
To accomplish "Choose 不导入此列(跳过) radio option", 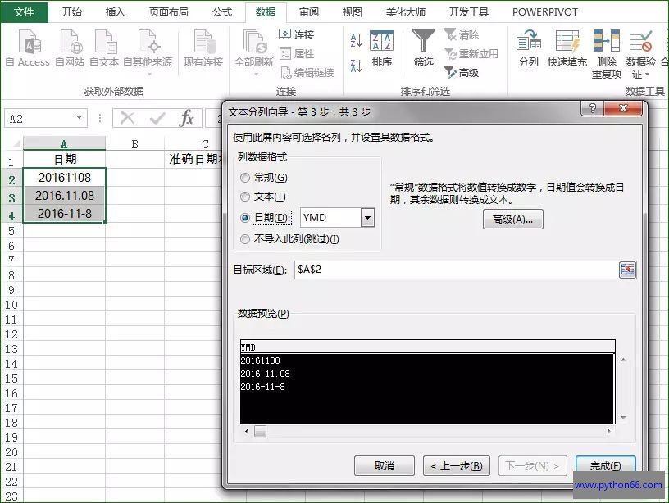I will [244, 239].
